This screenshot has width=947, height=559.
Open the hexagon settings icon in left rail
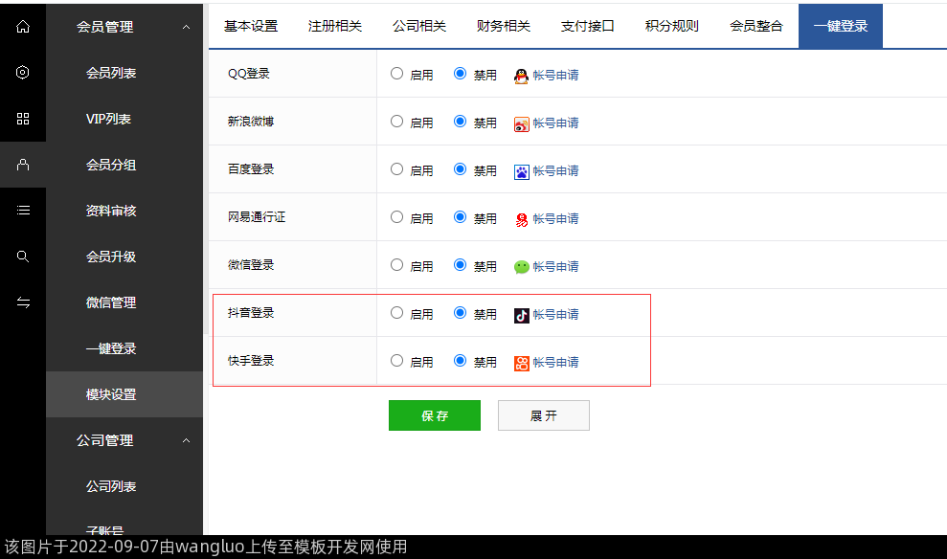point(23,73)
